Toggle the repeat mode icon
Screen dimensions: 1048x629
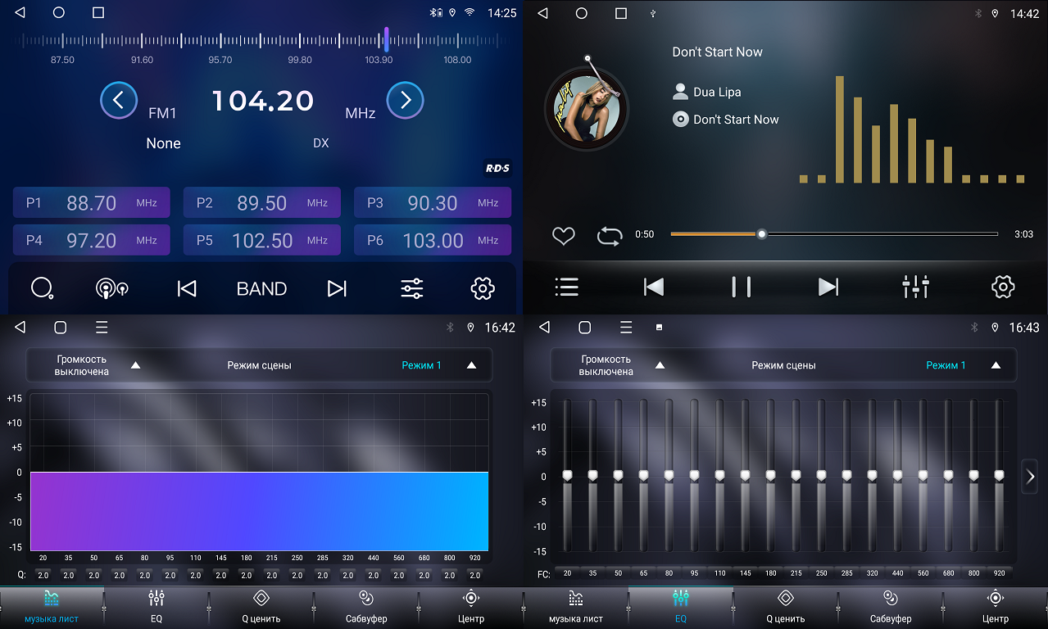(610, 236)
